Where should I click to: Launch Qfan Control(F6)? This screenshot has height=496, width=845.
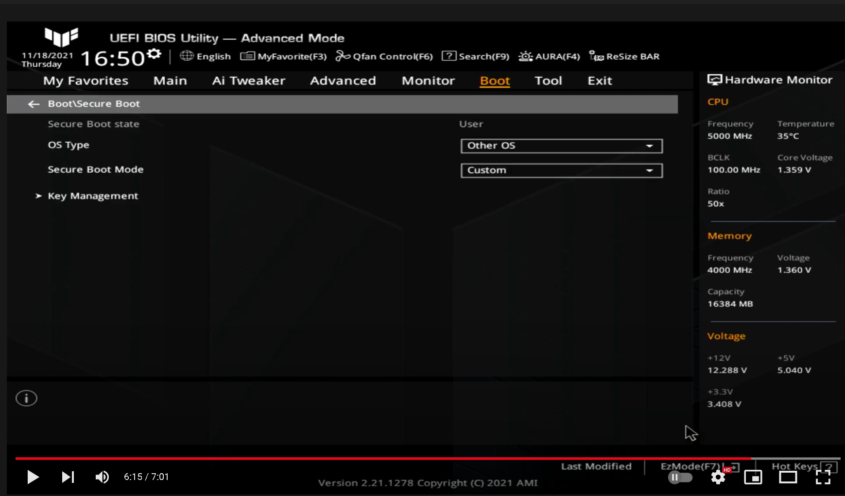[x=384, y=56]
